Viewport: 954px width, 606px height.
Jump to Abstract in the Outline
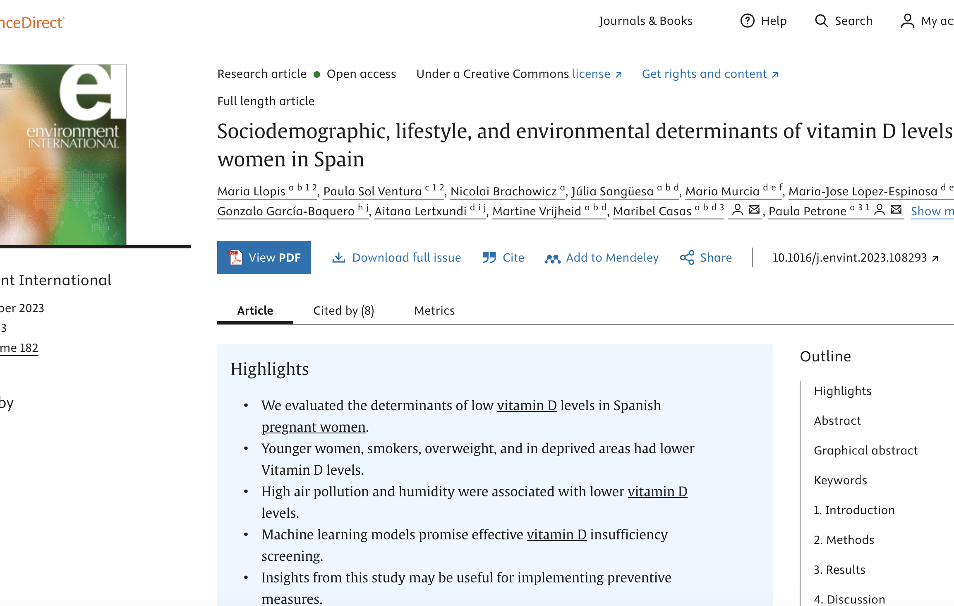[x=837, y=421]
